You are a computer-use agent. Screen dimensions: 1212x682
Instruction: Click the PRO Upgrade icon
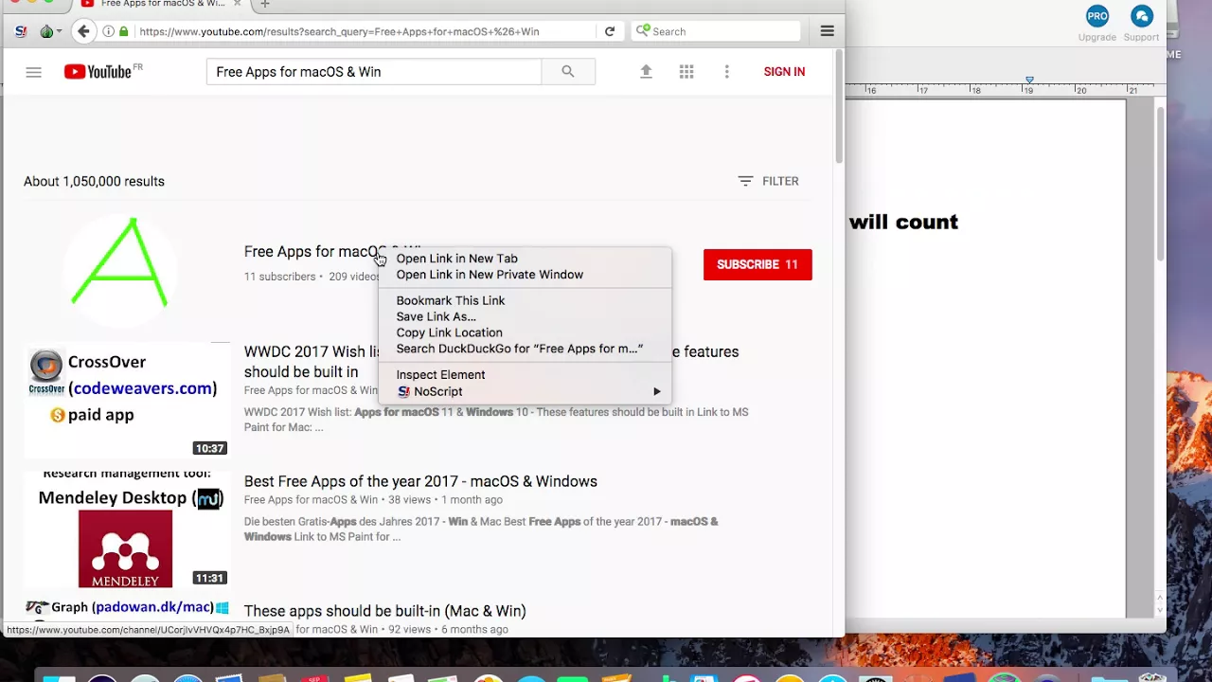(1097, 15)
